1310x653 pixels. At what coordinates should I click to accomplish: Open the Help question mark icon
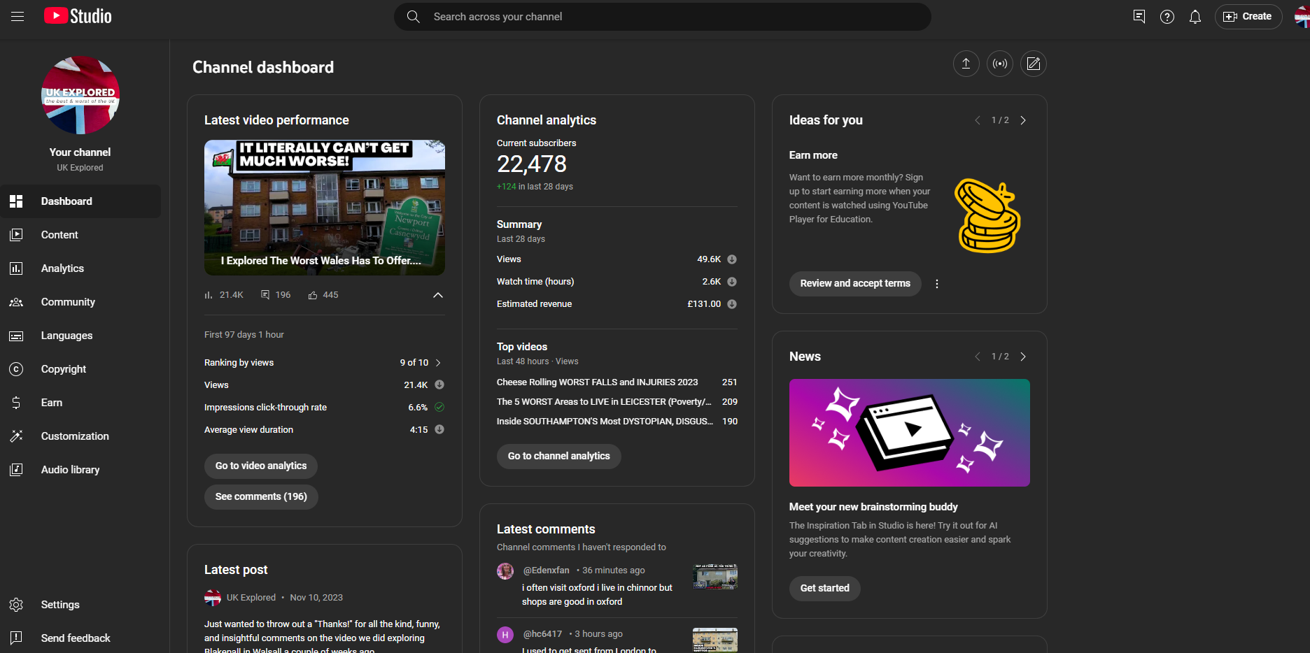[x=1167, y=16]
